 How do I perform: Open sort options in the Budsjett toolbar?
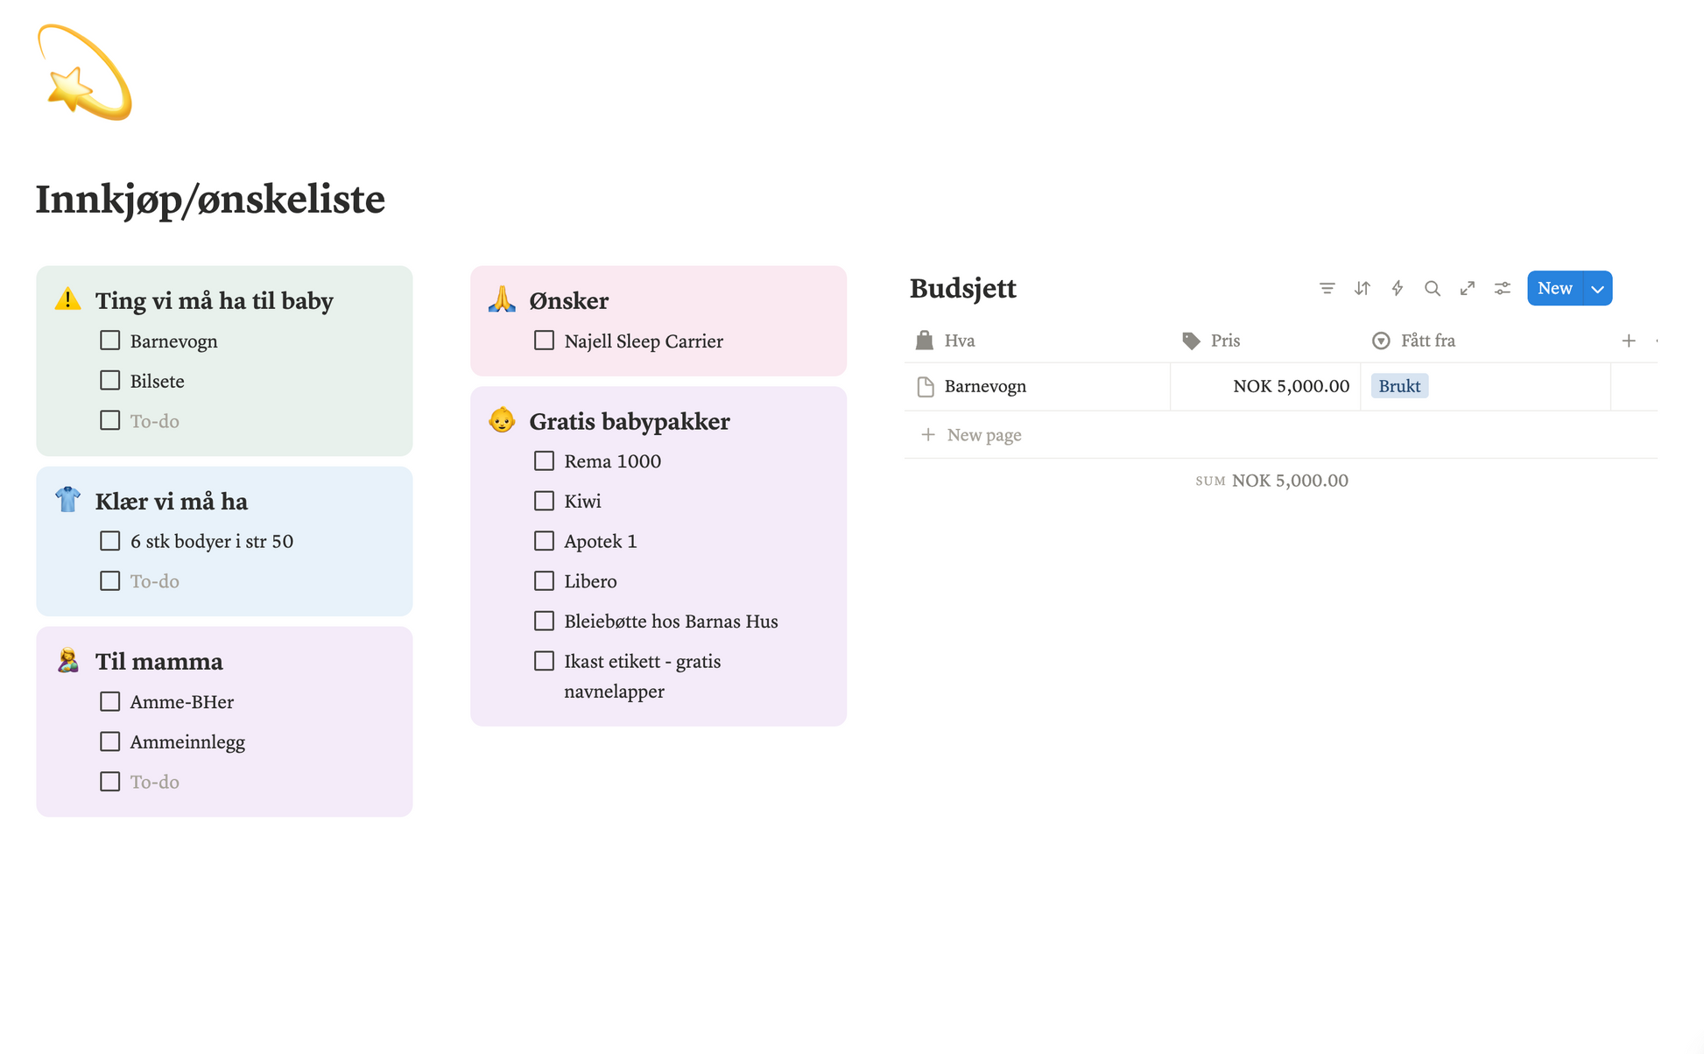[1362, 288]
